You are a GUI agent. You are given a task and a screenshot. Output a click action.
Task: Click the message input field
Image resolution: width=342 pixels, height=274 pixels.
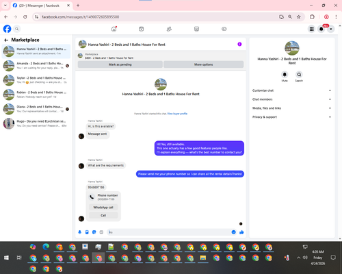pyautogui.click(x=170, y=232)
